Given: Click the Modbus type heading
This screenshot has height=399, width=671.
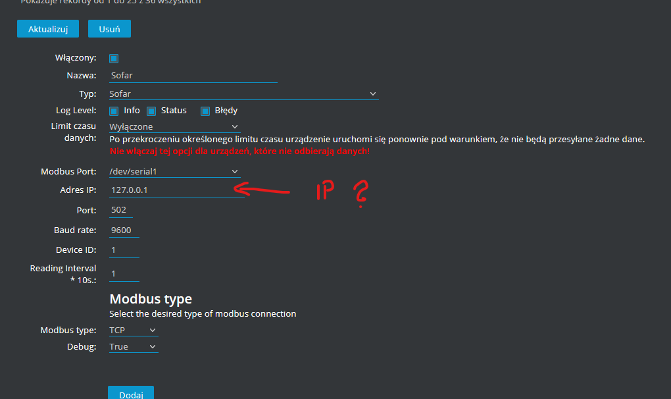Looking at the screenshot, I should (x=151, y=299).
